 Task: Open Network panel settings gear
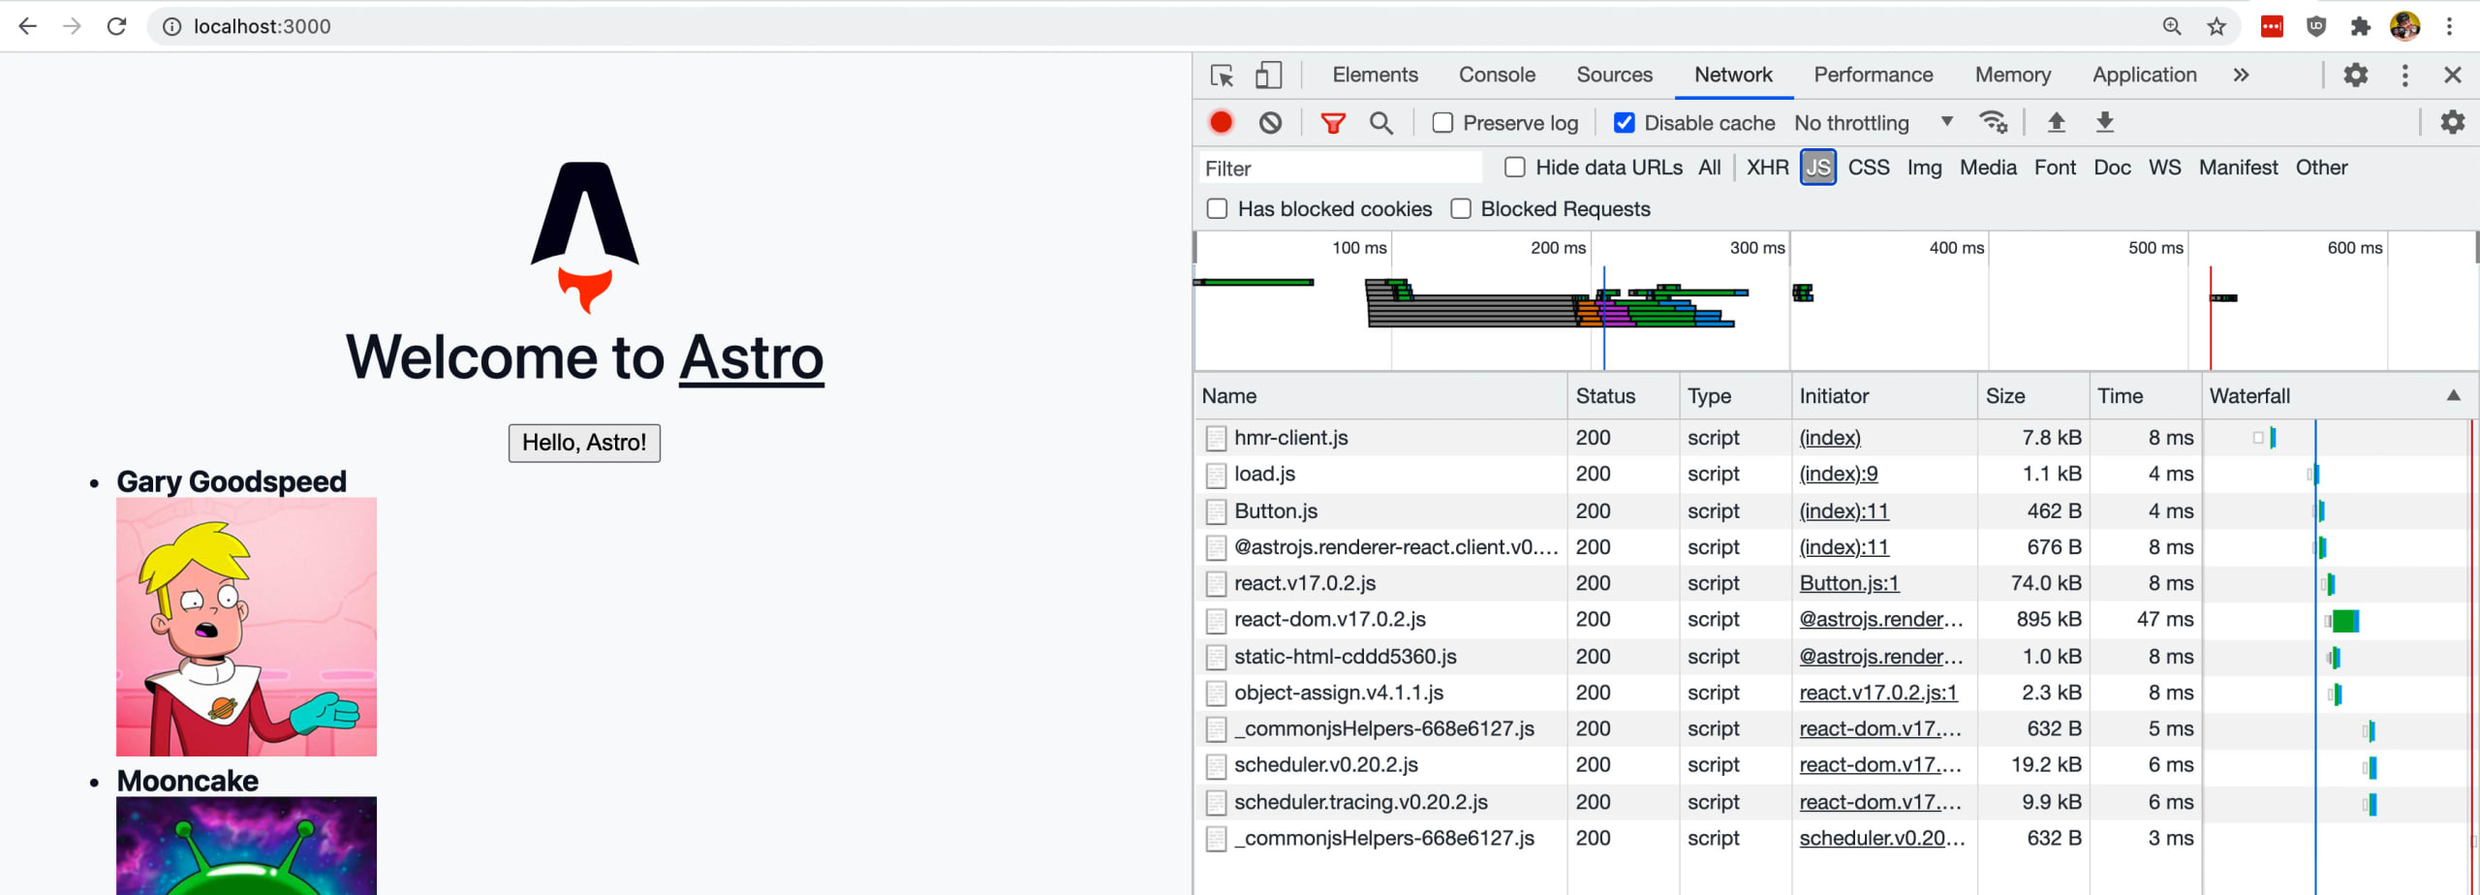pos(2452,122)
